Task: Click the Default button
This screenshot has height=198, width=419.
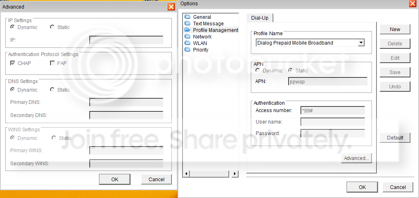Action: point(395,138)
